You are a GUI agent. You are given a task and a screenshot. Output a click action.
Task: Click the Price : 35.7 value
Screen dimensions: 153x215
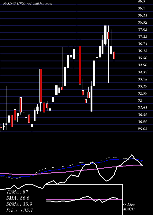coord(20,210)
